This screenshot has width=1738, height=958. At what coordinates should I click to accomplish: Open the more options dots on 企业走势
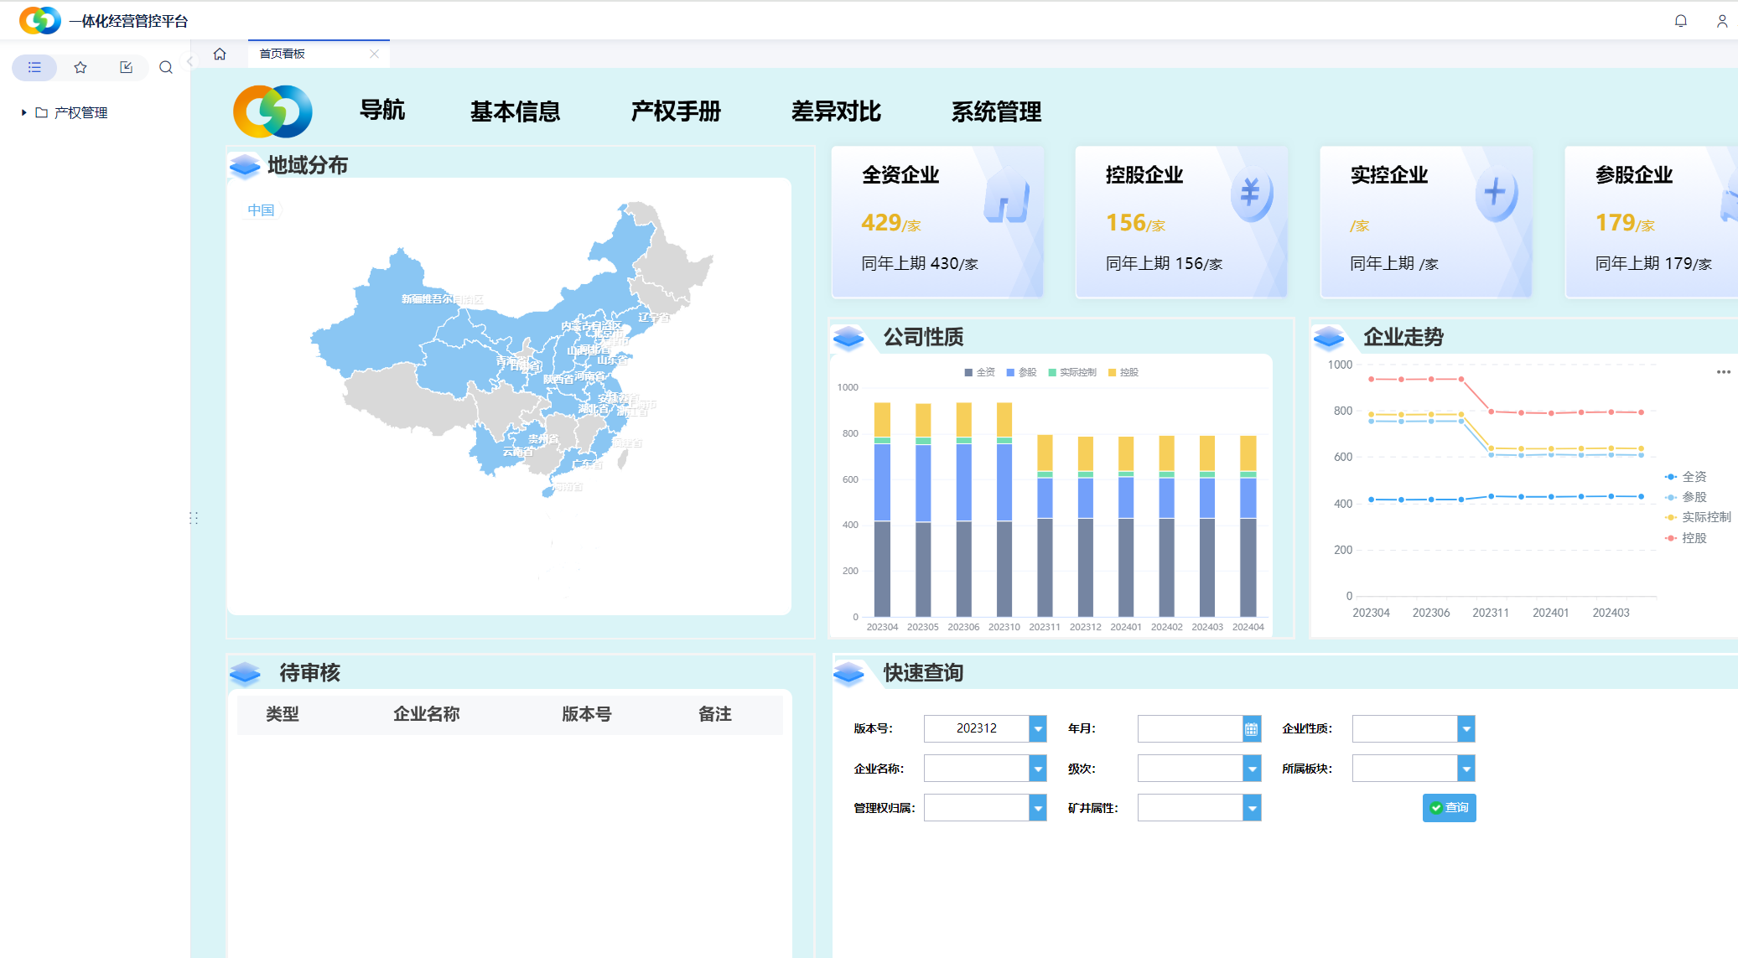click(1723, 372)
